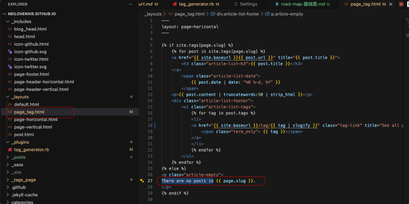Screen dimensions: 409x204
Task: Open post.html from the _layouts folder
Action: (x=24, y=135)
